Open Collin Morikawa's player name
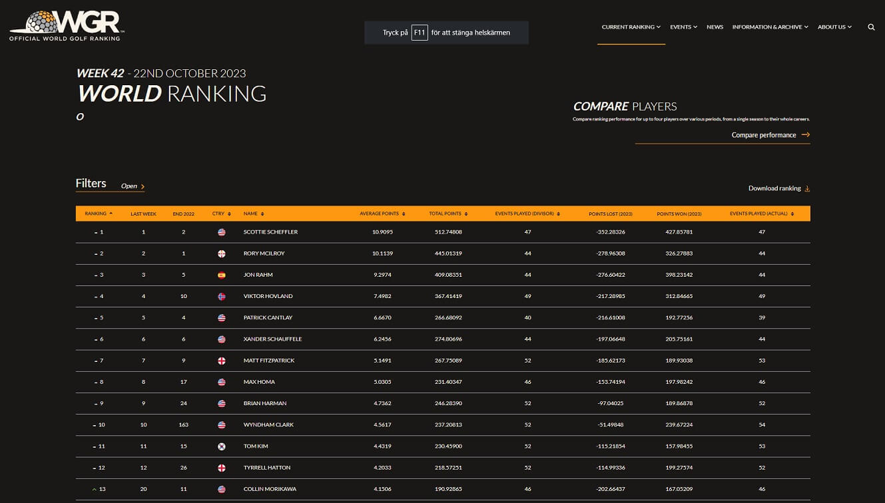 pos(269,489)
